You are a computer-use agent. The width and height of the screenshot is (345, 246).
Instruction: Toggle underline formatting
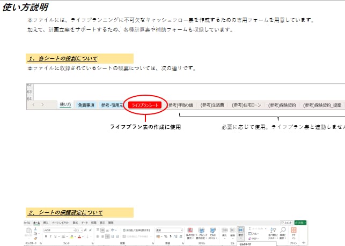55,236
